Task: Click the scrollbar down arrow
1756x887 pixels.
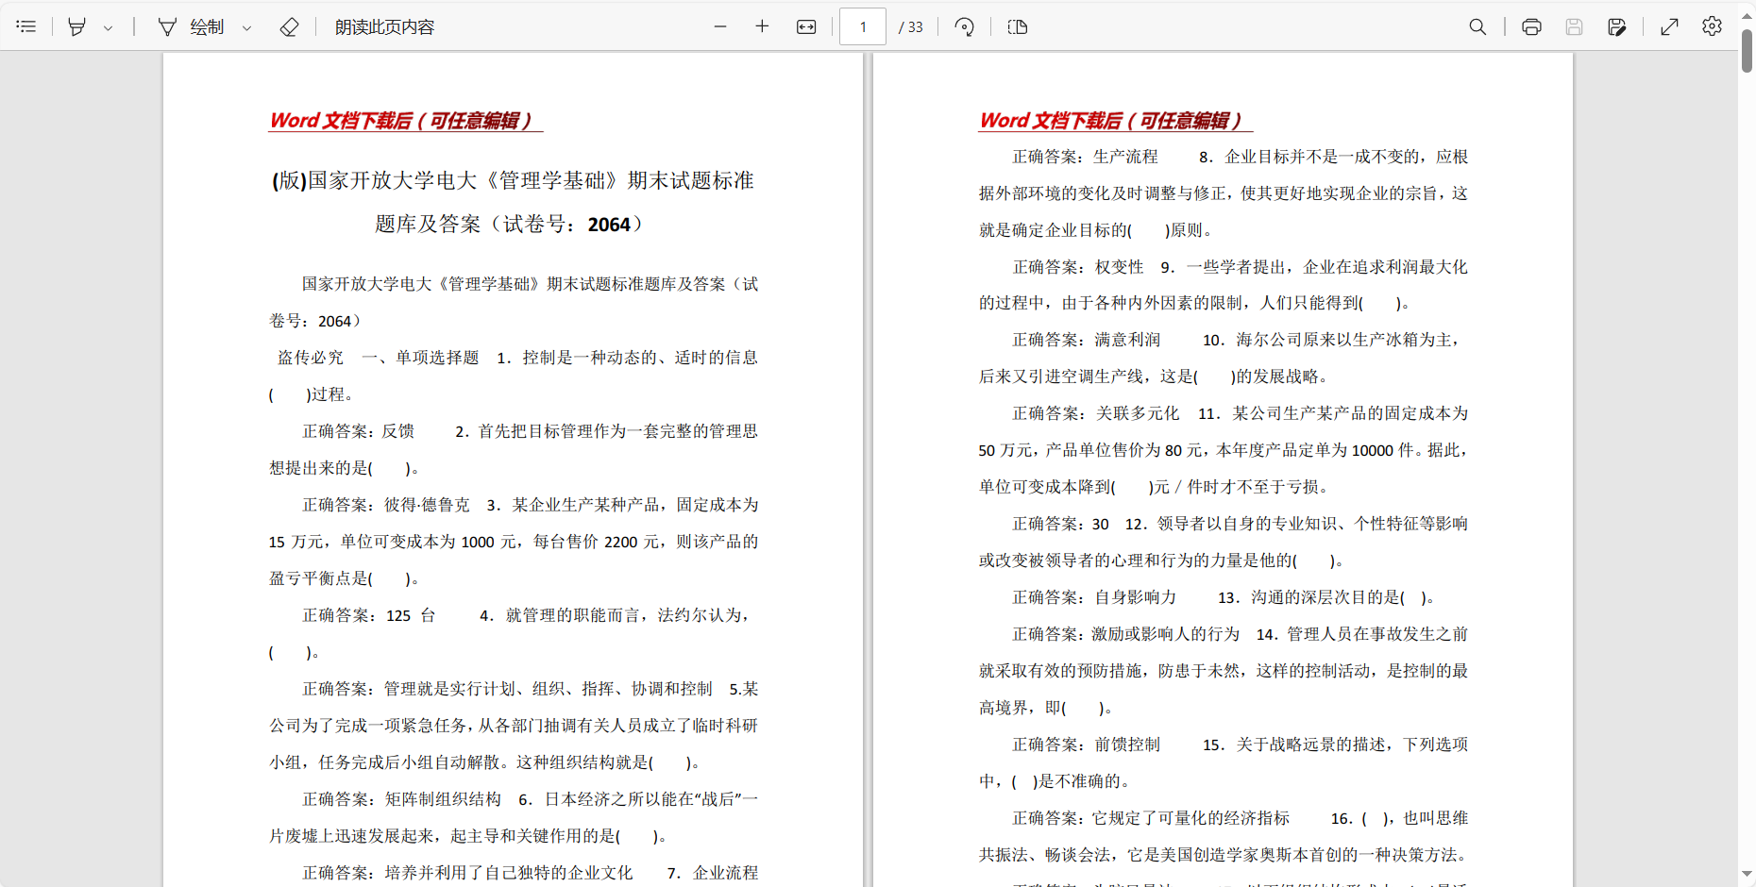Action: (1747, 875)
